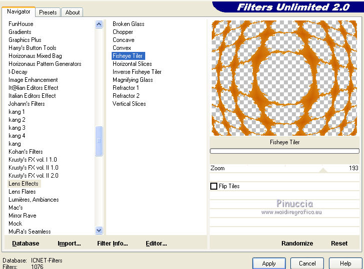Click the Fisheye Tiler preview image
Viewport: 364px width, 269px height.
(284, 78)
